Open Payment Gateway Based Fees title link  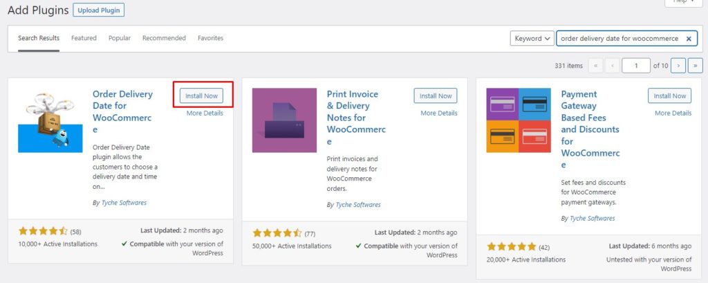click(x=590, y=129)
